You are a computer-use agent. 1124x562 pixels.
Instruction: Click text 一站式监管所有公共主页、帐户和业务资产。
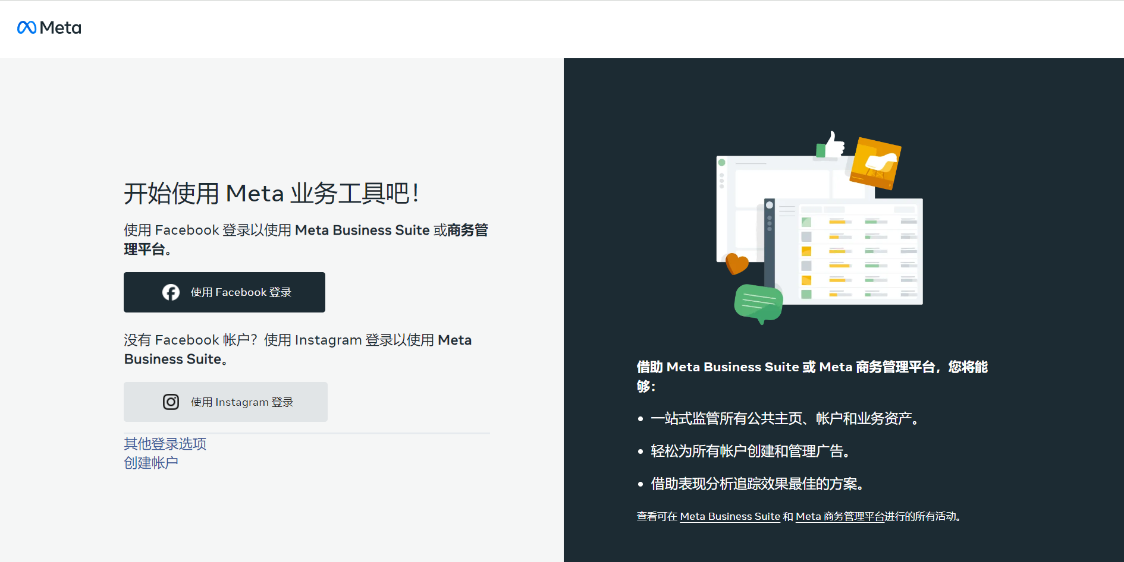(786, 419)
